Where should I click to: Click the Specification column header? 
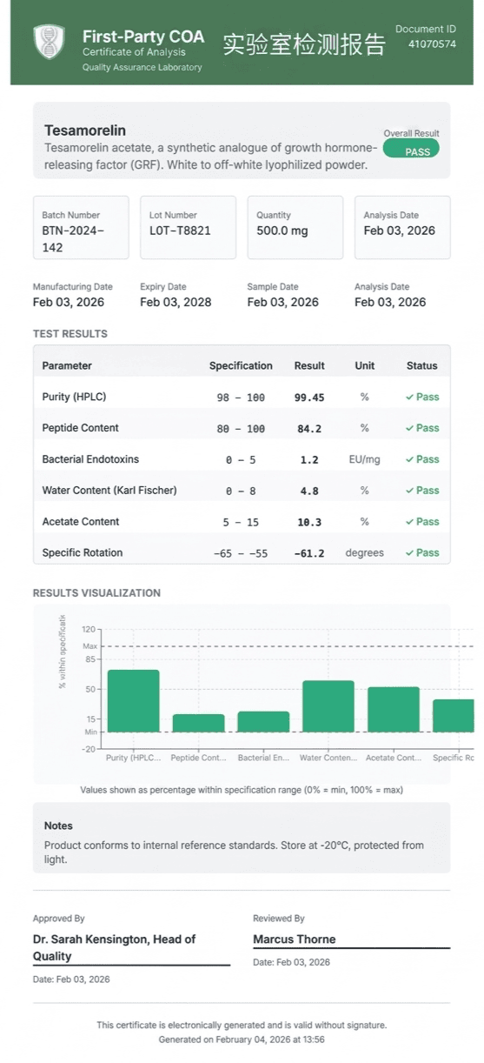click(241, 365)
